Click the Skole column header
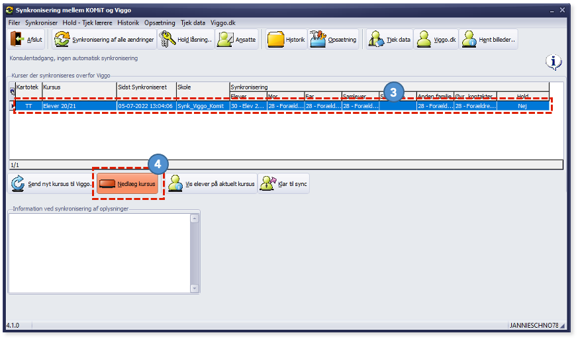Image resolution: width=578 pixels, height=339 pixels. (x=203, y=90)
